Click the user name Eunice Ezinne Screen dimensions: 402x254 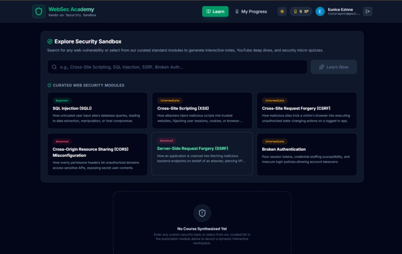click(340, 9)
